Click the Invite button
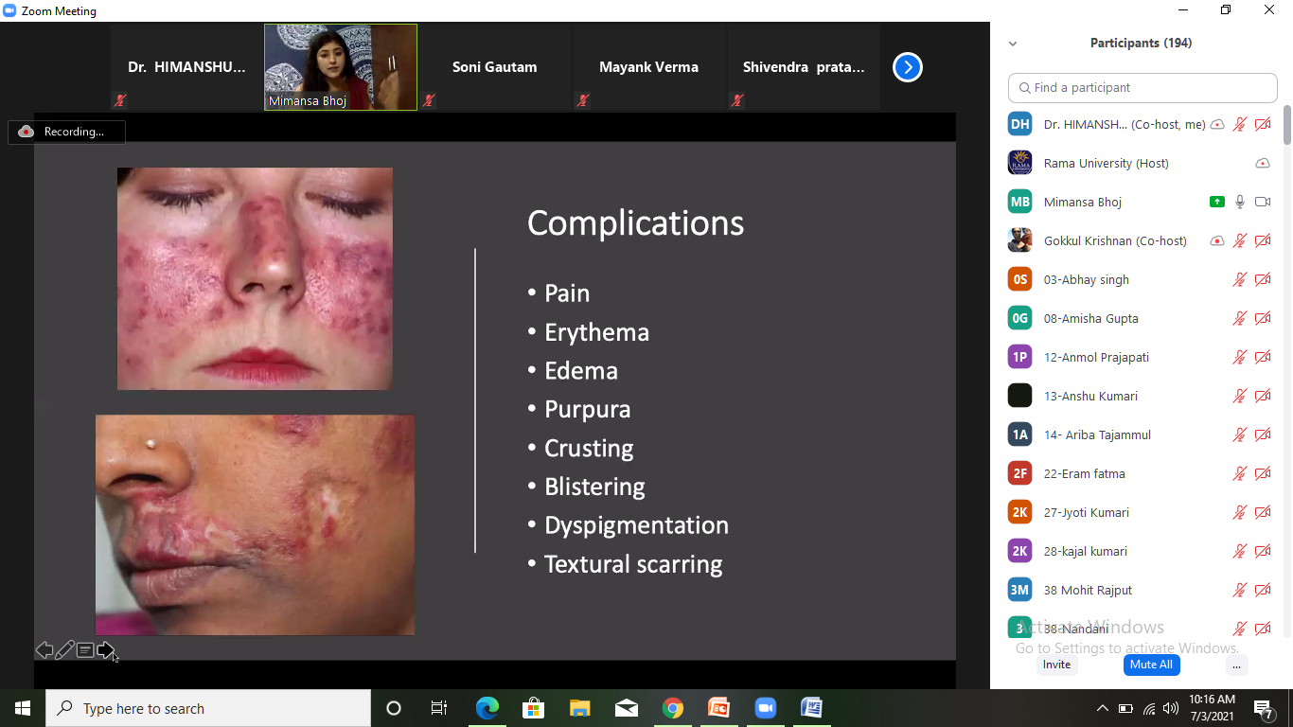1293x727 pixels. (x=1056, y=665)
